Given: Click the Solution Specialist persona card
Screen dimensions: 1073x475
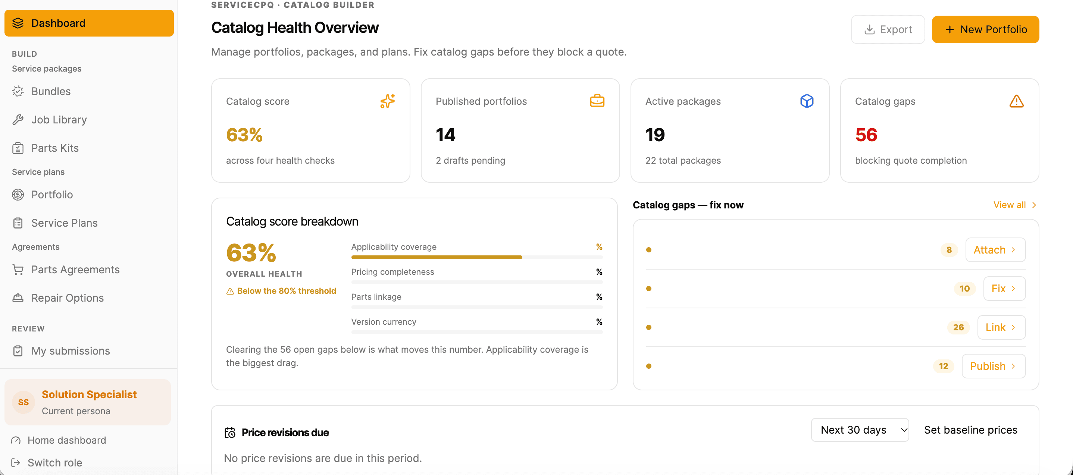Looking at the screenshot, I should [87, 403].
